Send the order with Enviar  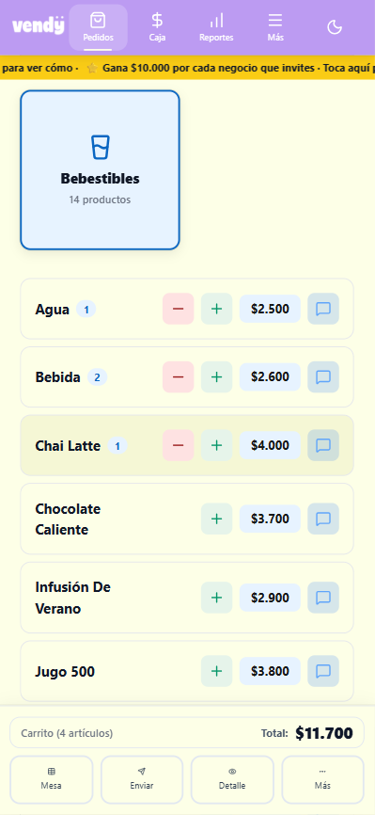click(142, 779)
